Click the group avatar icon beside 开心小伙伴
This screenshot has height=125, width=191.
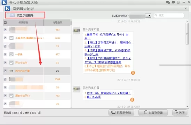(x=11, y=62)
